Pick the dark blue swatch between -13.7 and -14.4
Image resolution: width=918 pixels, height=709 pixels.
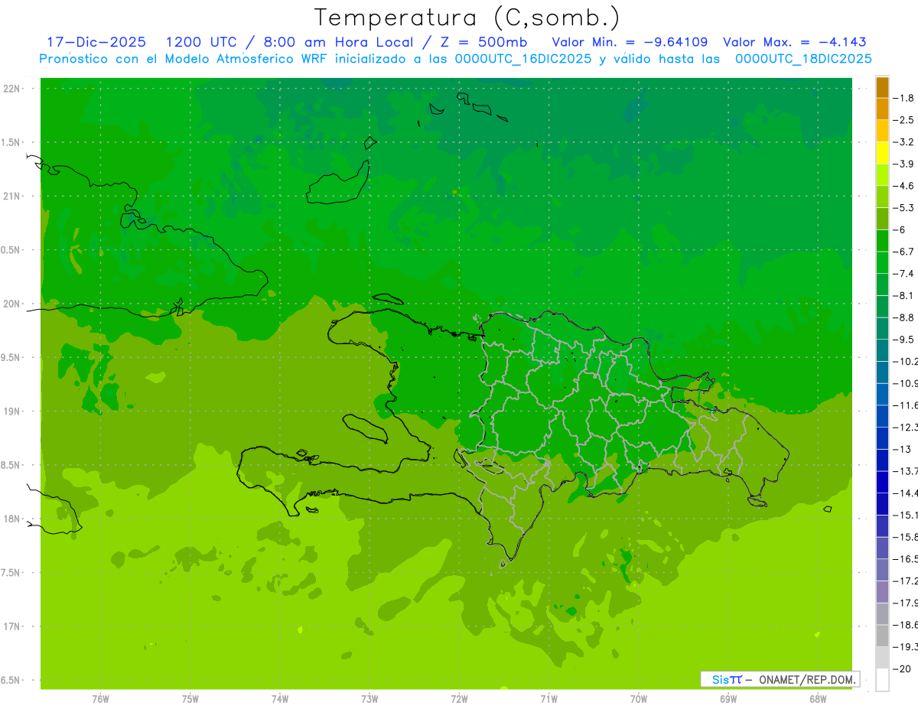click(x=882, y=481)
